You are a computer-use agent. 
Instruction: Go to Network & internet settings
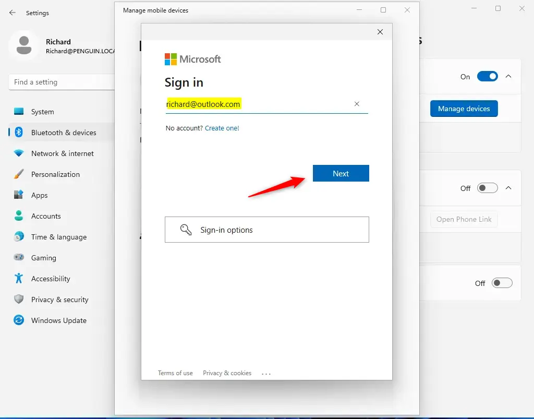pyautogui.click(x=62, y=153)
